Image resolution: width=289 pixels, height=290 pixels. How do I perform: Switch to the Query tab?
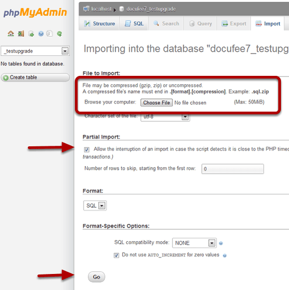click(200, 23)
